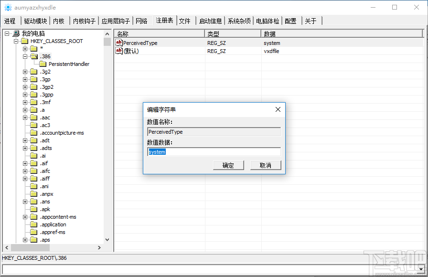
Task: Sort by the 名称 column header
Action: 160,33
